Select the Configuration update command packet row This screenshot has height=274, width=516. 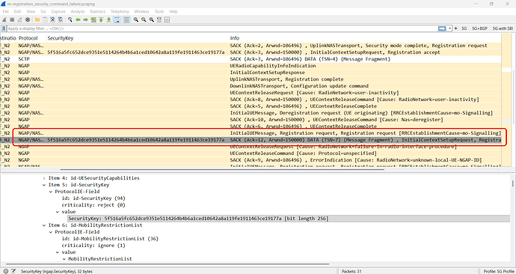(x=251, y=86)
